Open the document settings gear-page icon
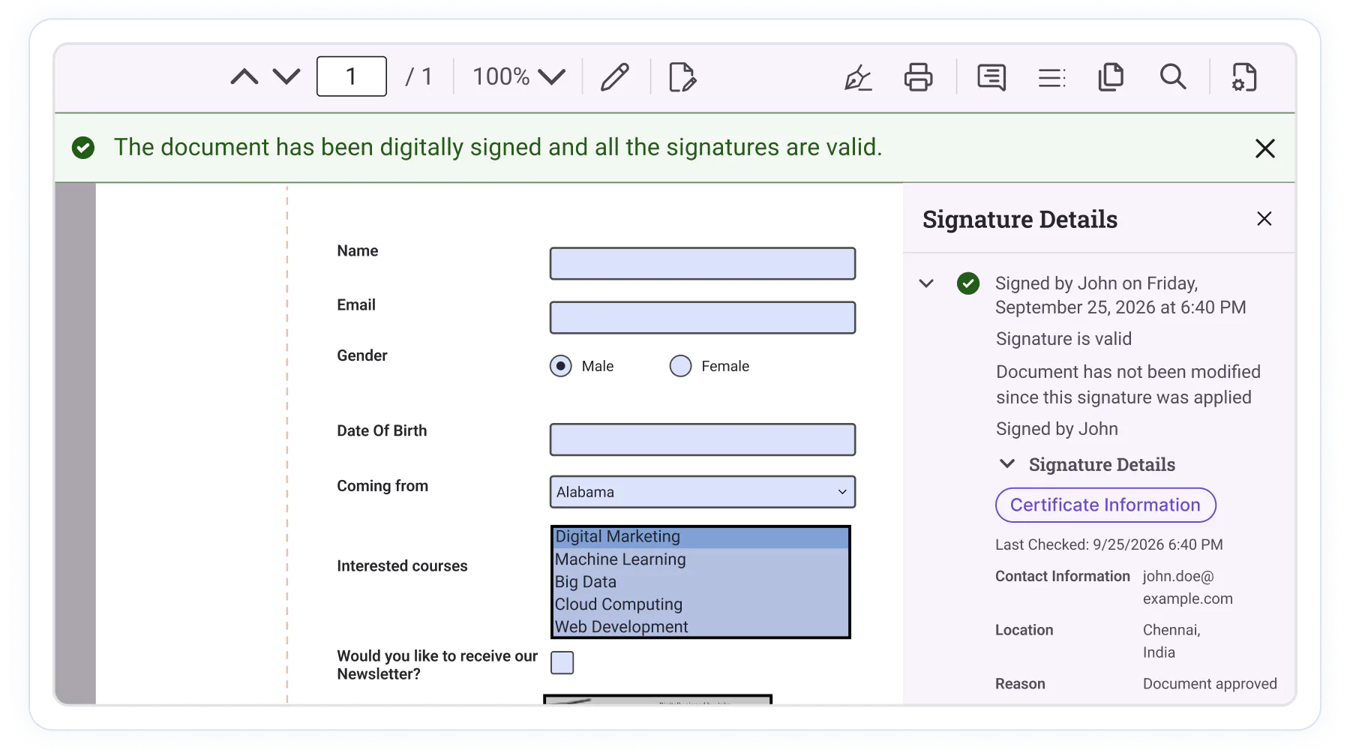 [x=1244, y=76]
